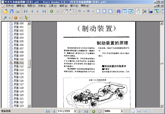The width and height of the screenshot is (165, 114).
Task: Select the Hand tool
Action: click(139, 11)
